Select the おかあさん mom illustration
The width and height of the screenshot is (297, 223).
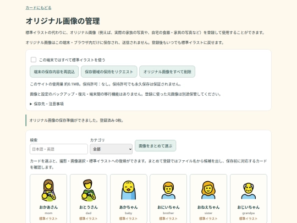click(48, 190)
